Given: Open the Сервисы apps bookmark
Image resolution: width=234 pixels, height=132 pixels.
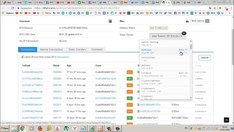Looking at the screenshot, I should (8, 13).
